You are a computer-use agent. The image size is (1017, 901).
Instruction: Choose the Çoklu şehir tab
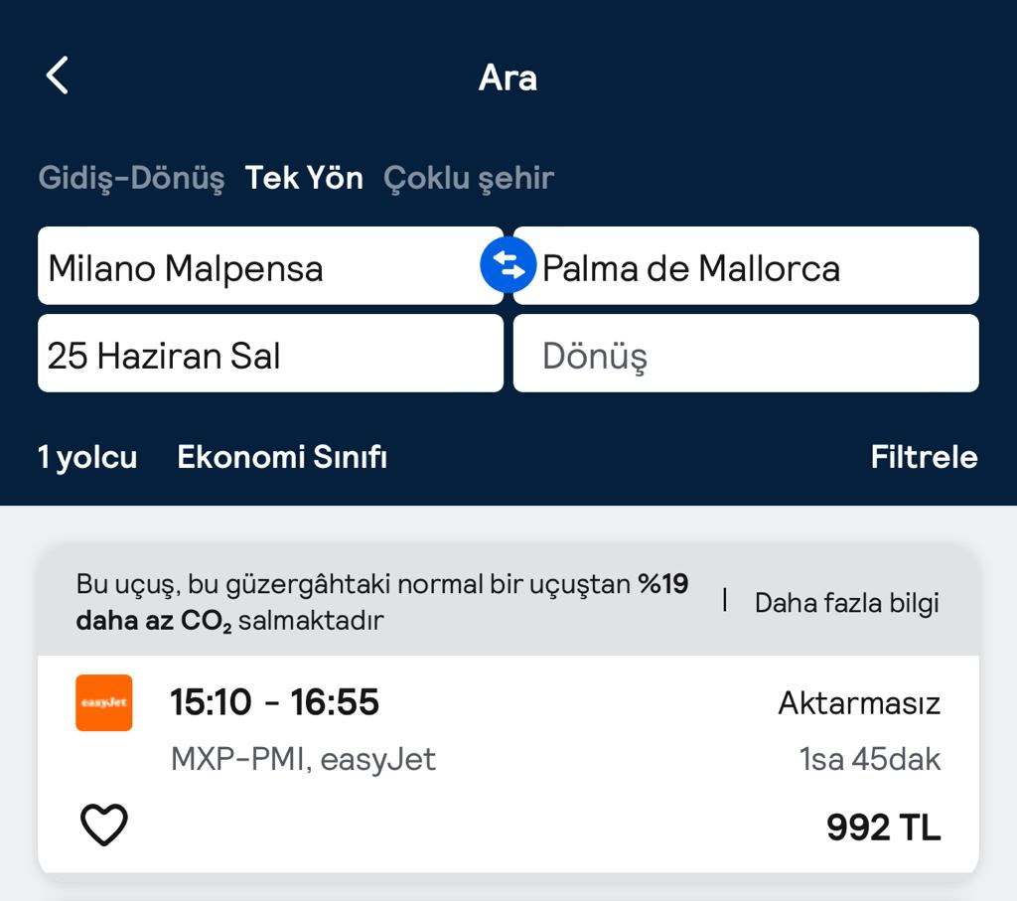(469, 179)
